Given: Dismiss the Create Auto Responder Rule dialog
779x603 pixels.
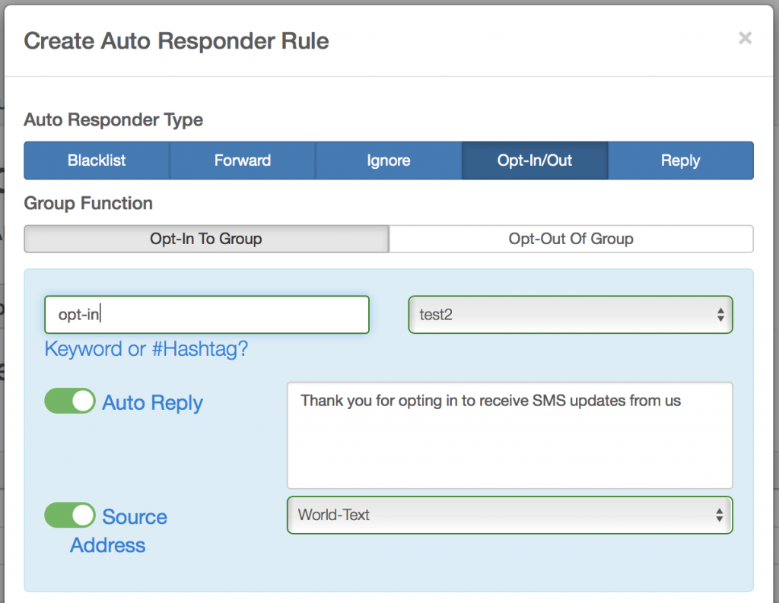Looking at the screenshot, I should tap(744, 38).
